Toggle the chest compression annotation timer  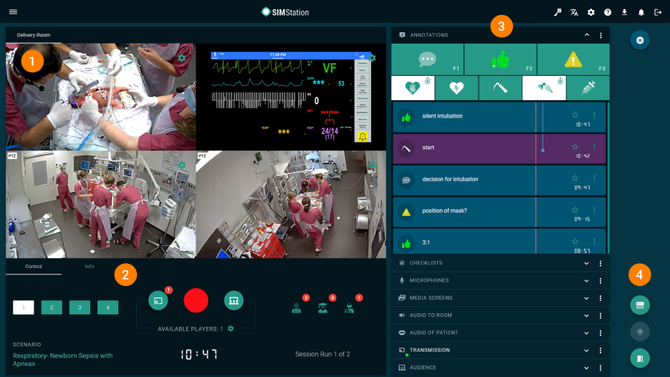pos(411,87)
